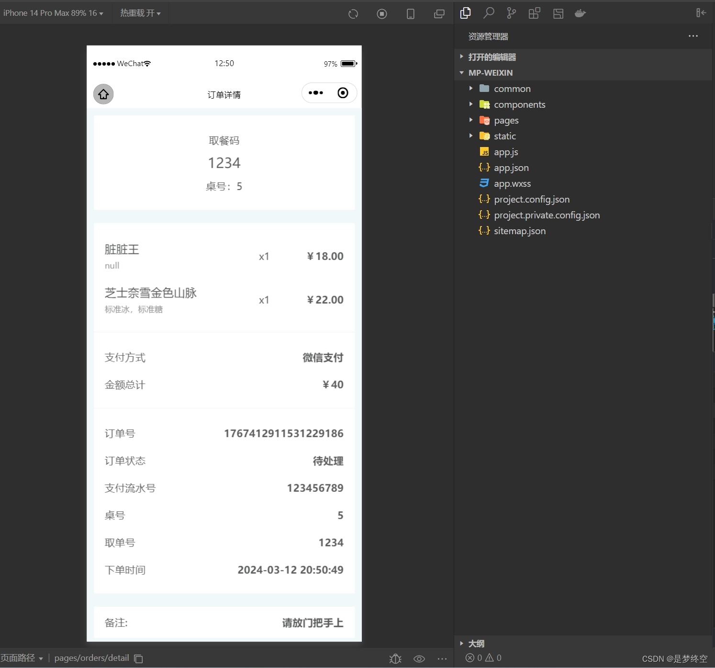Click the debug bug icon in bottom bar
The height and width of the screenshot is (668, 715).
395,659
